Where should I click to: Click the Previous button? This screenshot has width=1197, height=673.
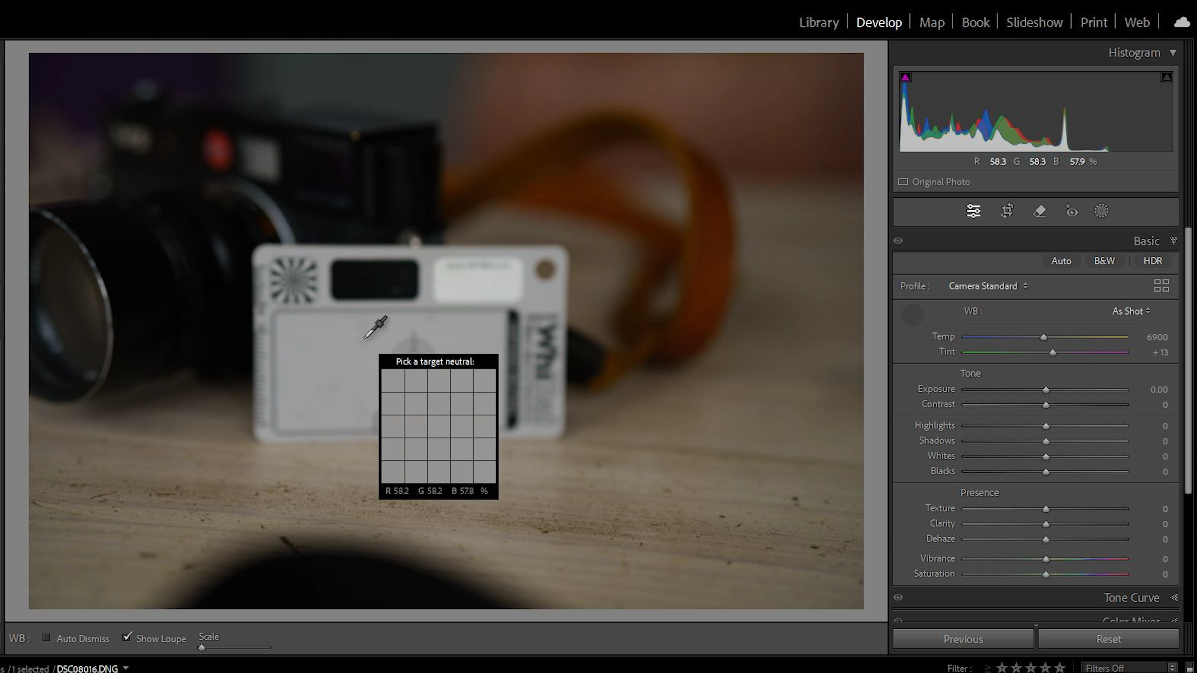click(963, 639)
